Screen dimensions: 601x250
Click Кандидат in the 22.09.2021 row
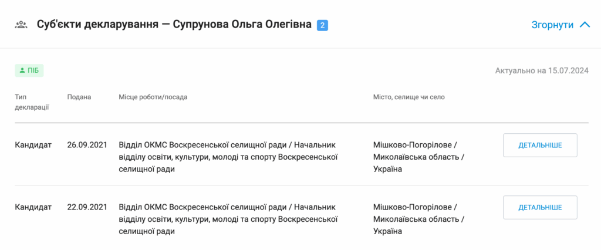(33, 207)
